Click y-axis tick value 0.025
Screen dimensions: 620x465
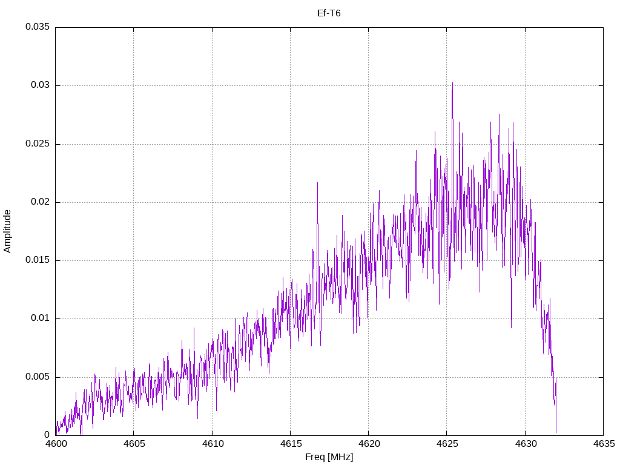coord(38,143)
